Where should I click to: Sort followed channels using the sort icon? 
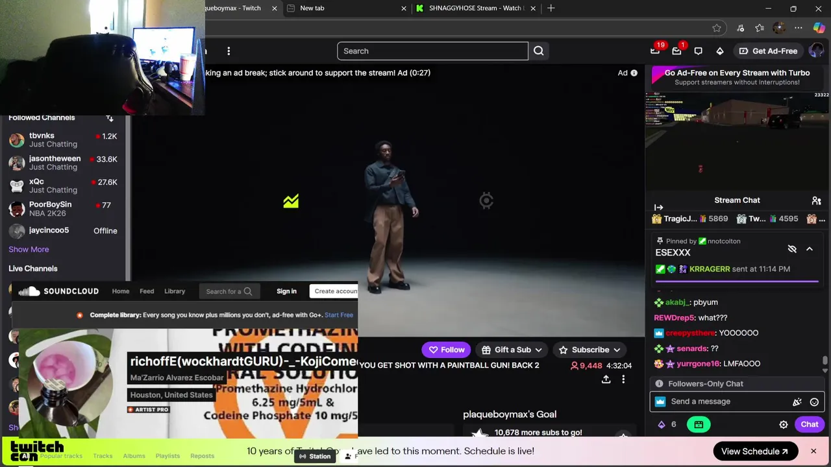pyautogui.click(x=110, y=117)
